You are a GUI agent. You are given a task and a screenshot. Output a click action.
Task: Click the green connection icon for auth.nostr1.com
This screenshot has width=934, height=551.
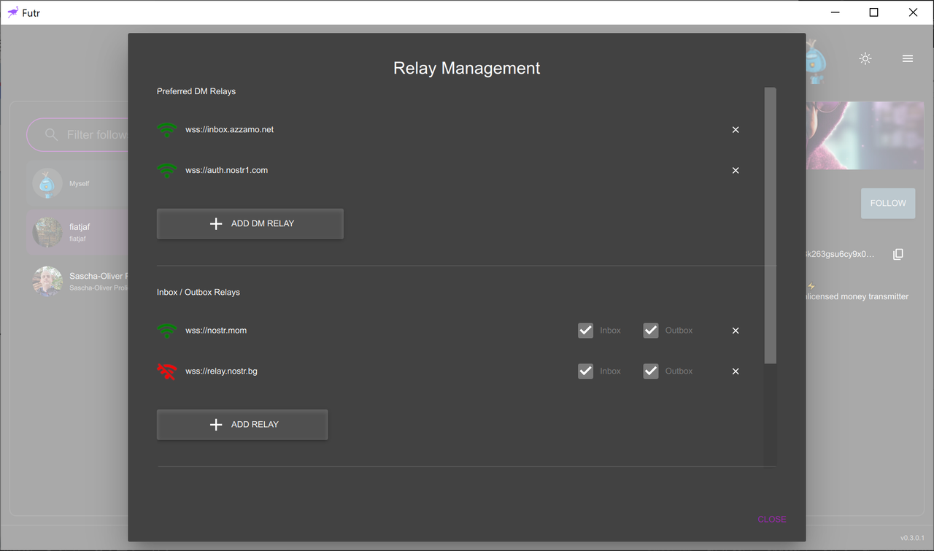point(167,171)
